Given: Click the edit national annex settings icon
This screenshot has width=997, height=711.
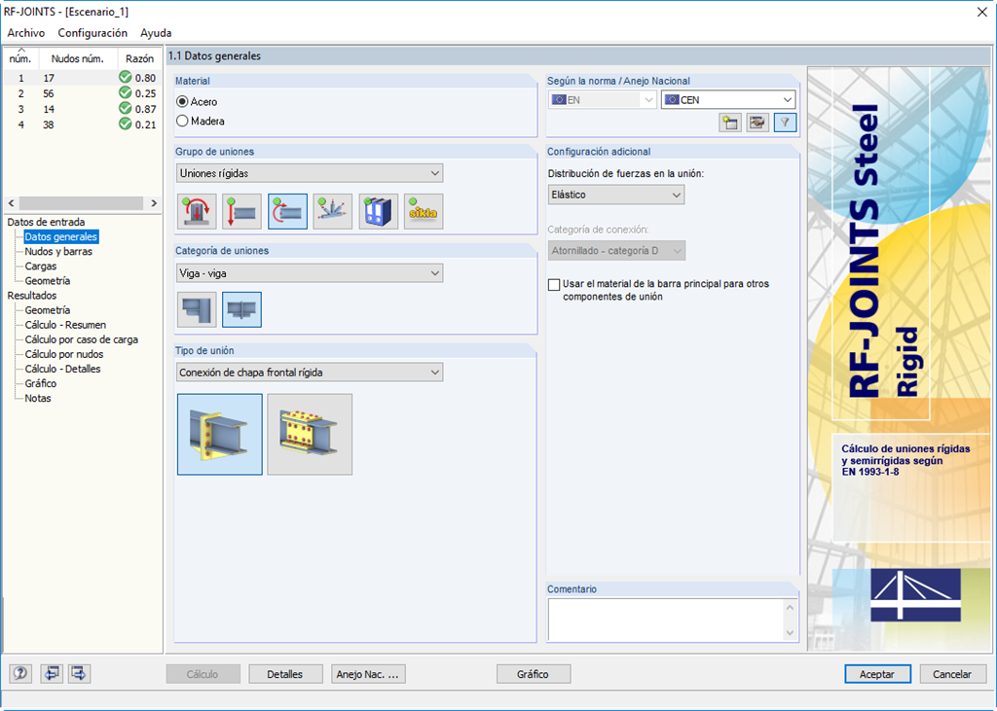Looking at the screenshot, I should (x=757, y=123).
